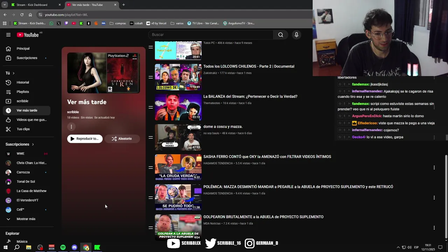448x252 pixels.
Task: Click the Aleatorio shuffle button
Action: (x=122, y=139)
